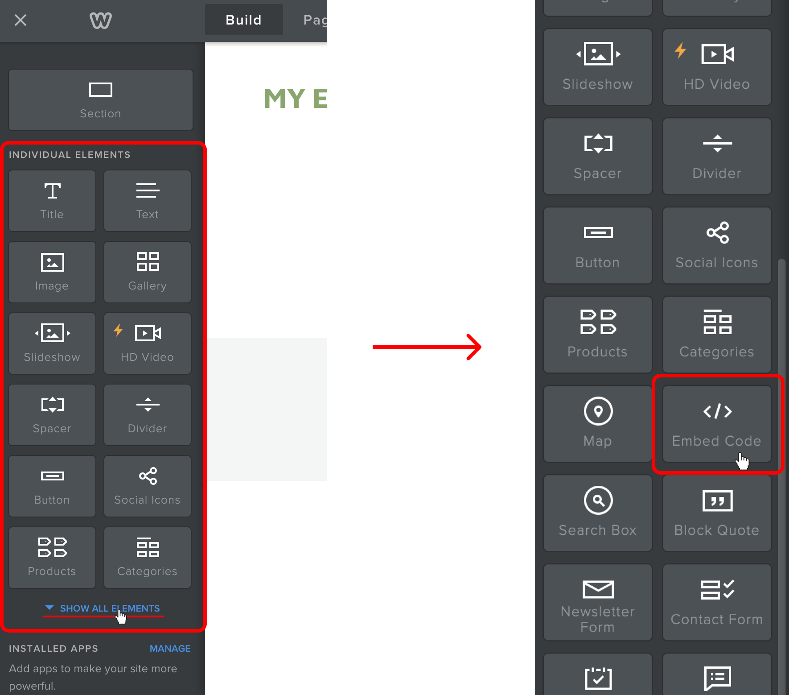The image size is (789, 695).
Task: Click Social Icons tile in right panel
Action: point(717,245)
